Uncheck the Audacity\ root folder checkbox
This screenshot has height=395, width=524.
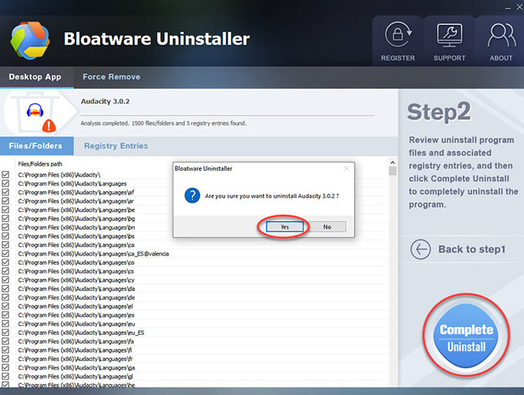pyautogui.click(x=5, y=174)
